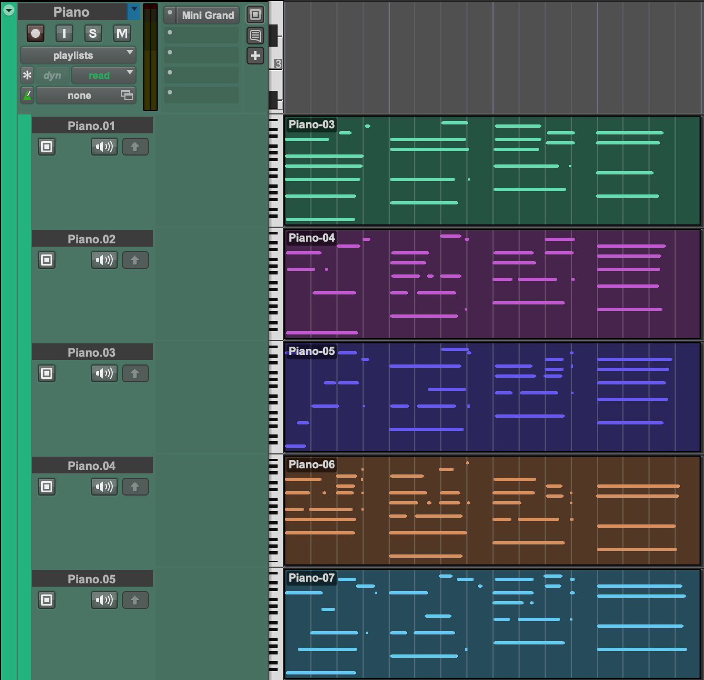The height and width of the screenshot is (680, 704).
Task: Open the Mini Grand insert plugin
Action: [208, 15]
